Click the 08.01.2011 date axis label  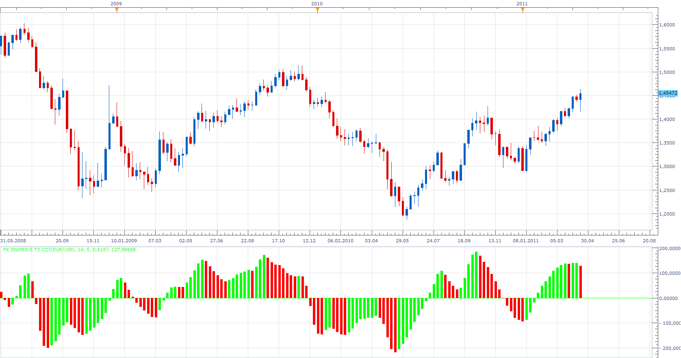tap(526, 241)
